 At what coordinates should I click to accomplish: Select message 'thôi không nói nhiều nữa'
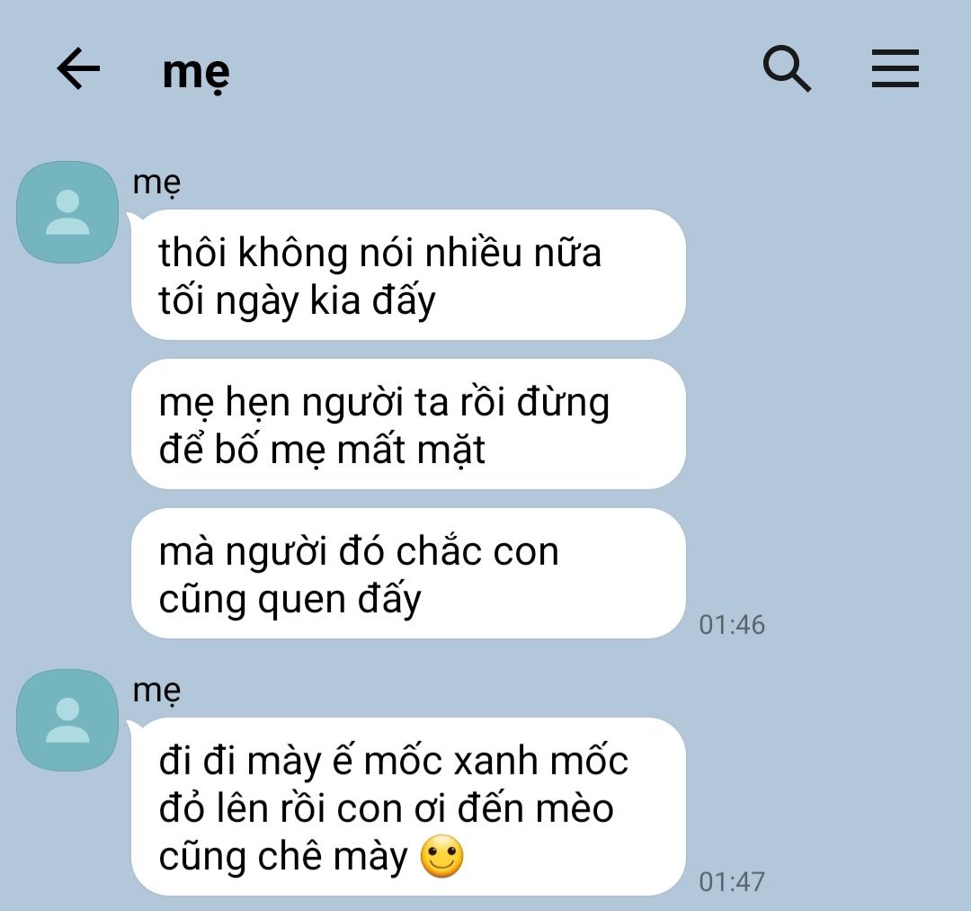point(408,274)
